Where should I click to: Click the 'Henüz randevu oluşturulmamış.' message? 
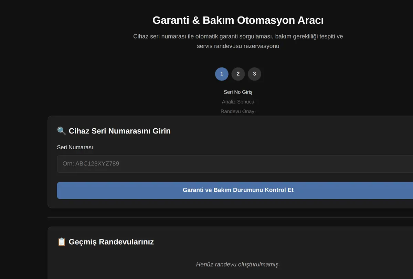click(238, 265)
